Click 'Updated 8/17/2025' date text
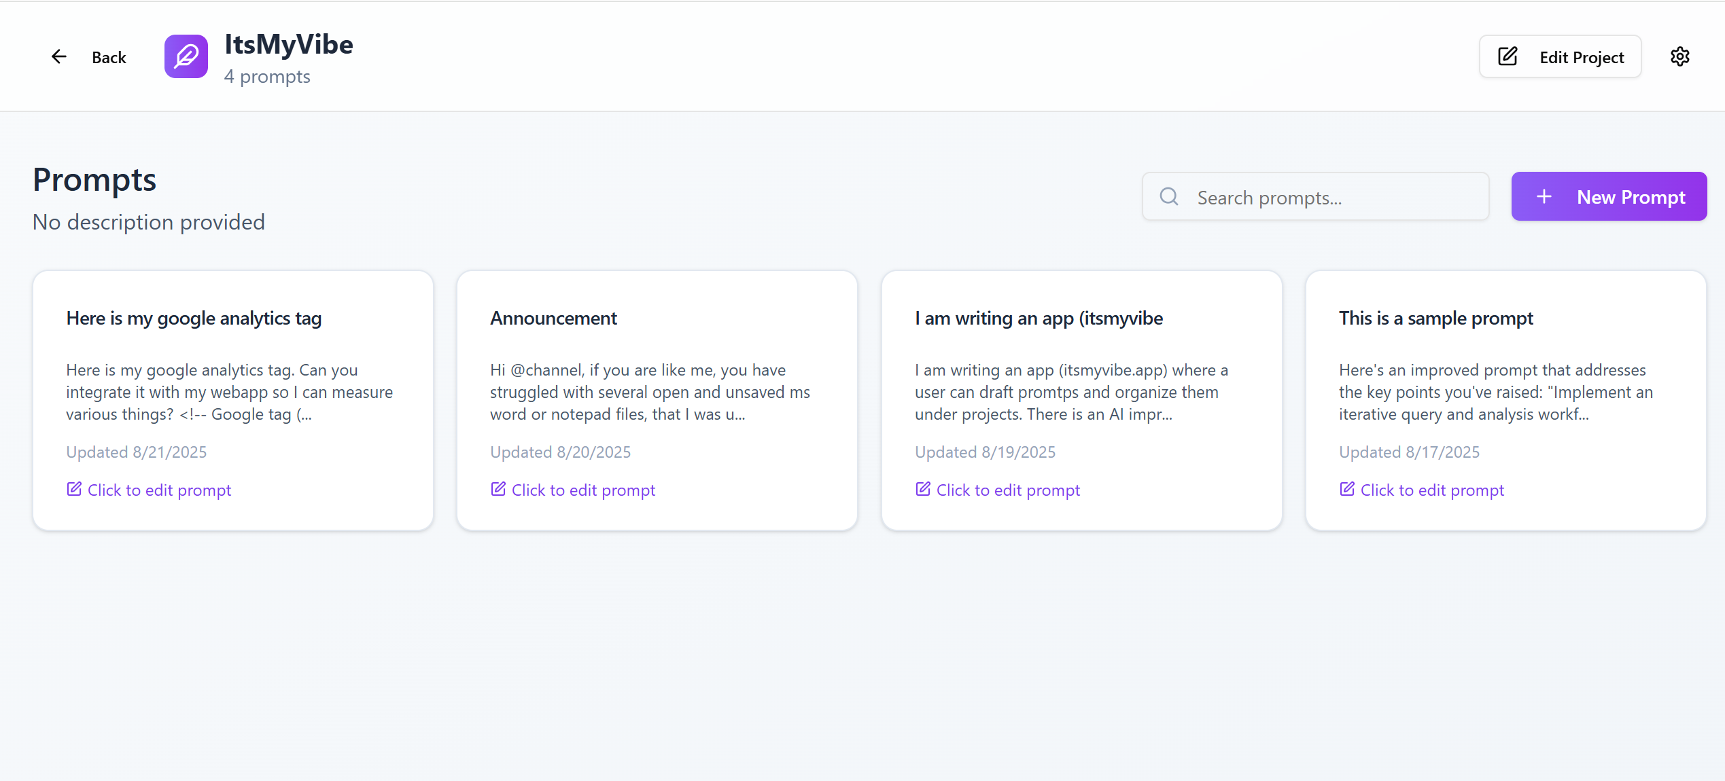The width and height of the screenshot is (1725, 781). [1410, 452]
